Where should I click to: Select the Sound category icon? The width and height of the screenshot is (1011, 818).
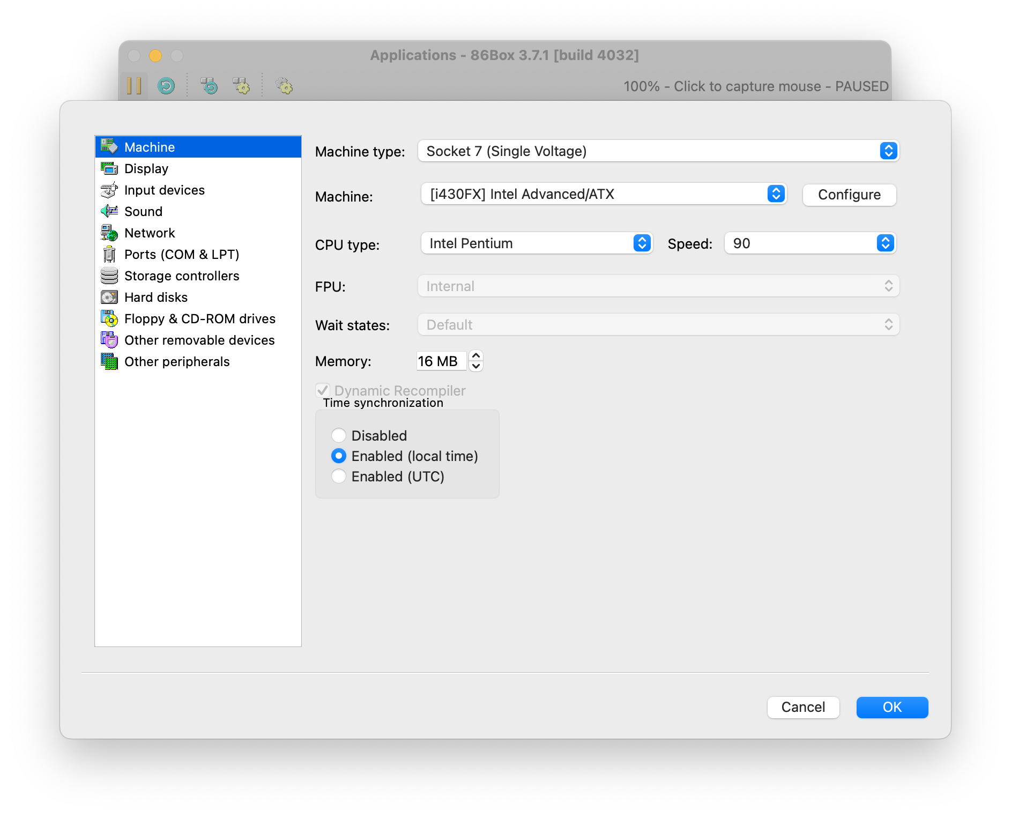point(109,211)
